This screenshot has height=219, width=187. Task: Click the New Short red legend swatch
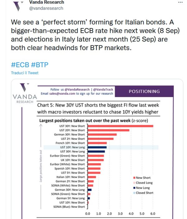click(x=134, y=178)
